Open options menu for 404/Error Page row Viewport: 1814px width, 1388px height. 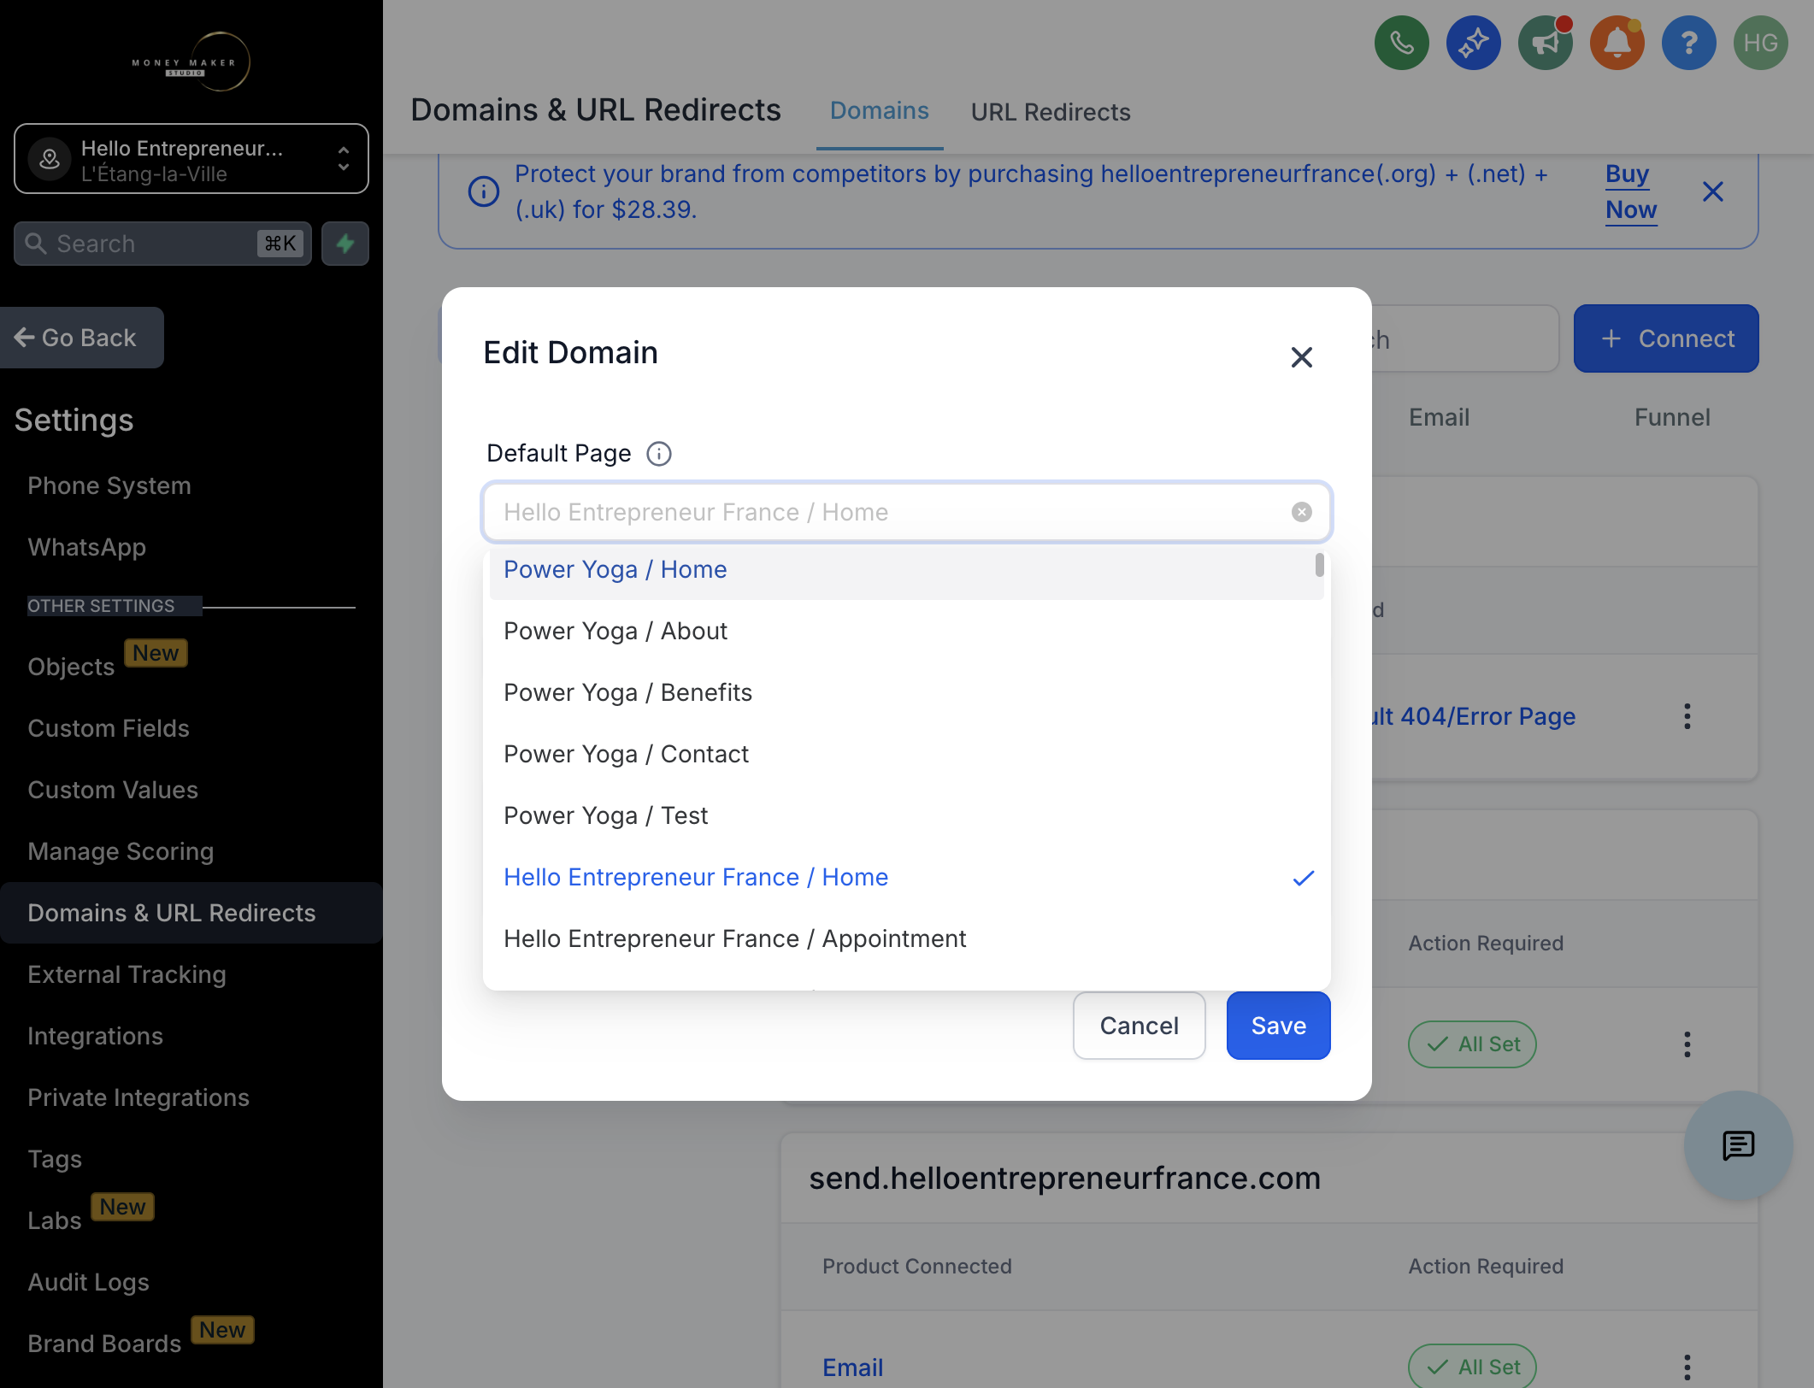(x=1687, y=716)
